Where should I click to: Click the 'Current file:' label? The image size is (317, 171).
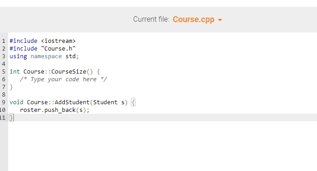151,19
